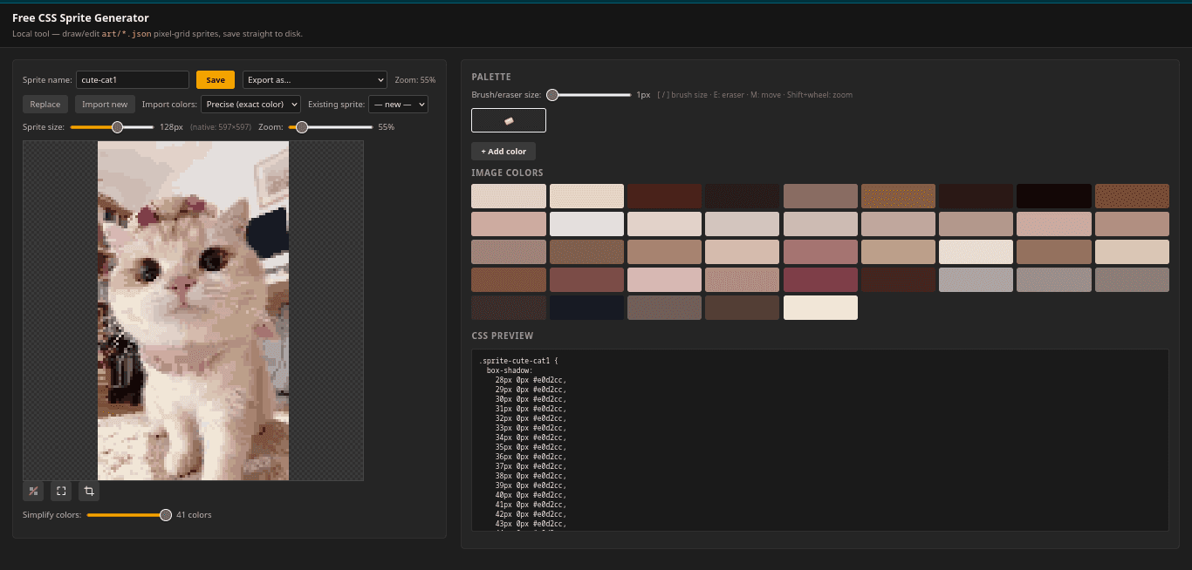The height and width of the screenshot is (570, 1192).
Task: Click the Brush/eraser size slider handle
Action: pos(552,95)
